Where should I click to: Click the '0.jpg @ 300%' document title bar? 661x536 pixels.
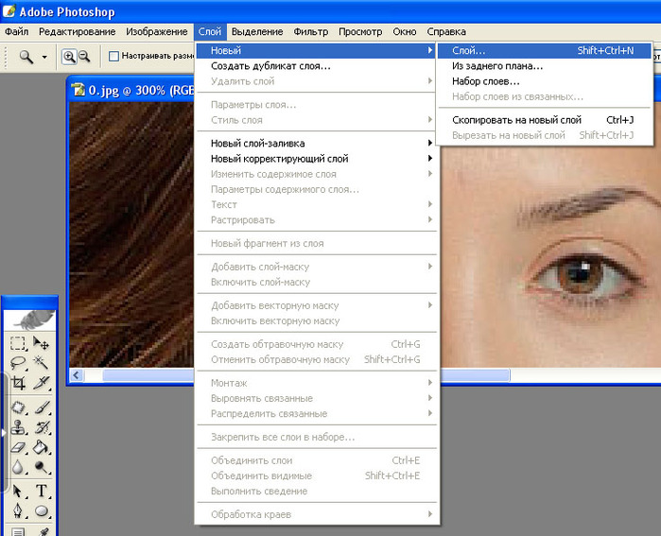tap(131, 90)
